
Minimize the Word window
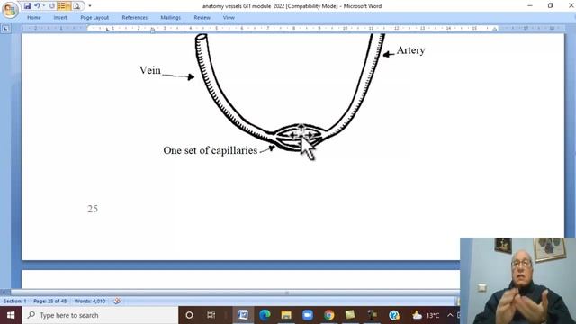tap(530, 6)
